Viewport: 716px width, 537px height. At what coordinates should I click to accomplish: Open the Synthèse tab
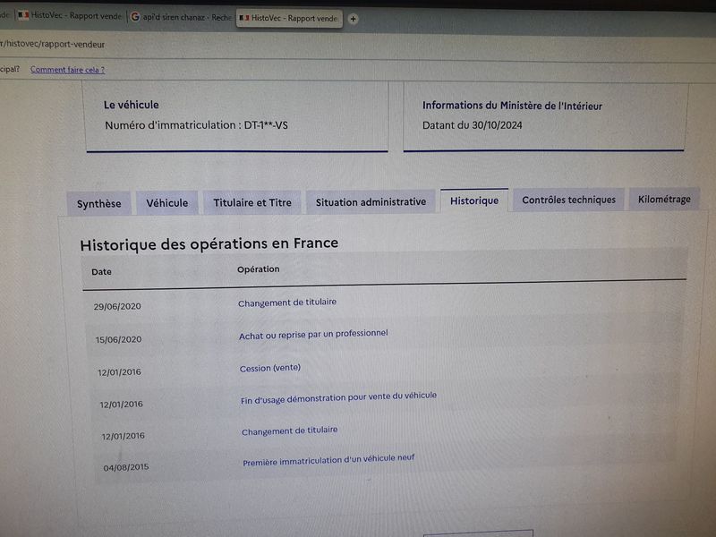99,204
